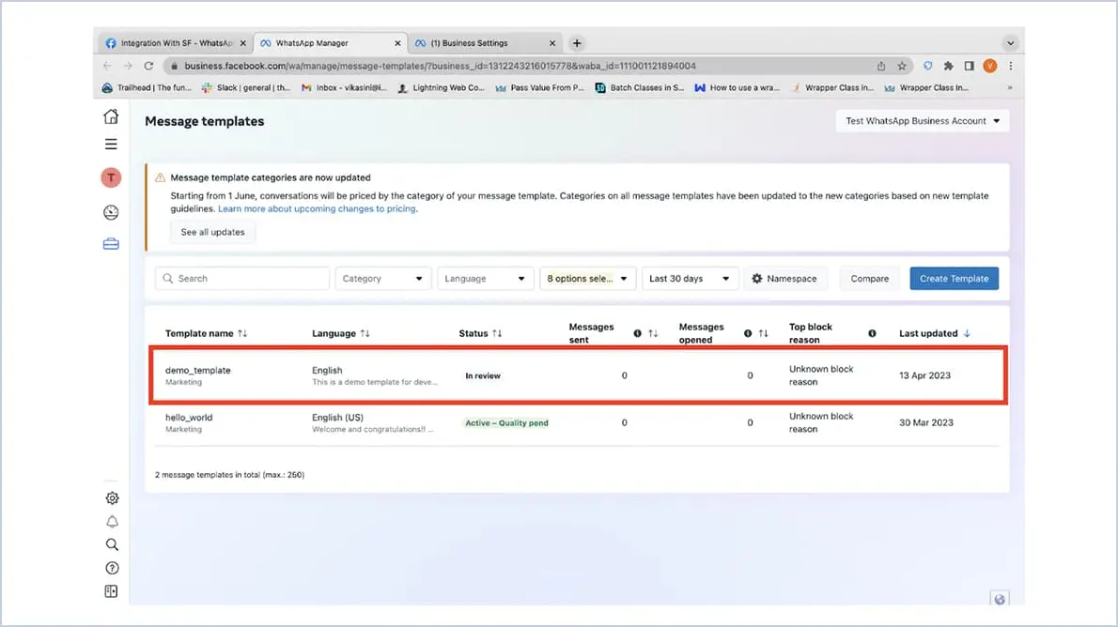The height and width of the screenshot is (627, 1118).
Task: Open the demo_template row
Action: pyautogui.click(x=578, y=375)
